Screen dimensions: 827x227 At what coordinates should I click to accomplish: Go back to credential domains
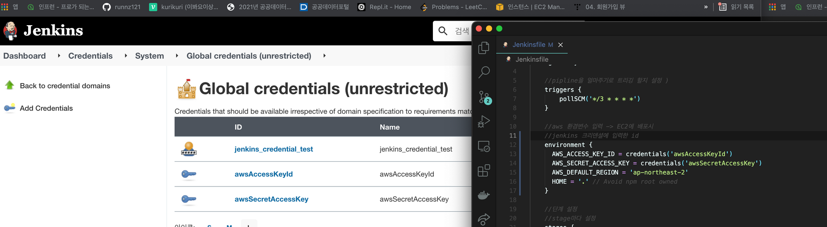(x=65, y=86)
